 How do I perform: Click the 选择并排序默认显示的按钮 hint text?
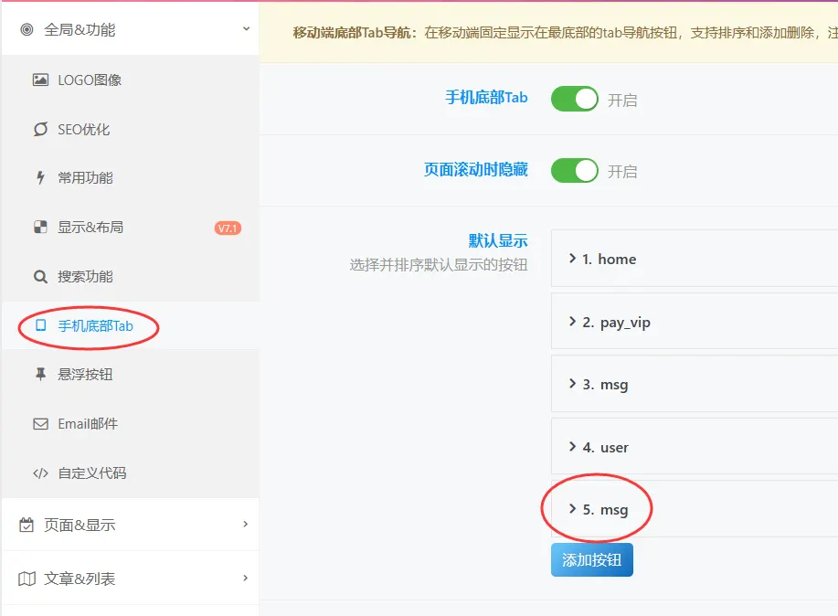[x=439, y=265]
